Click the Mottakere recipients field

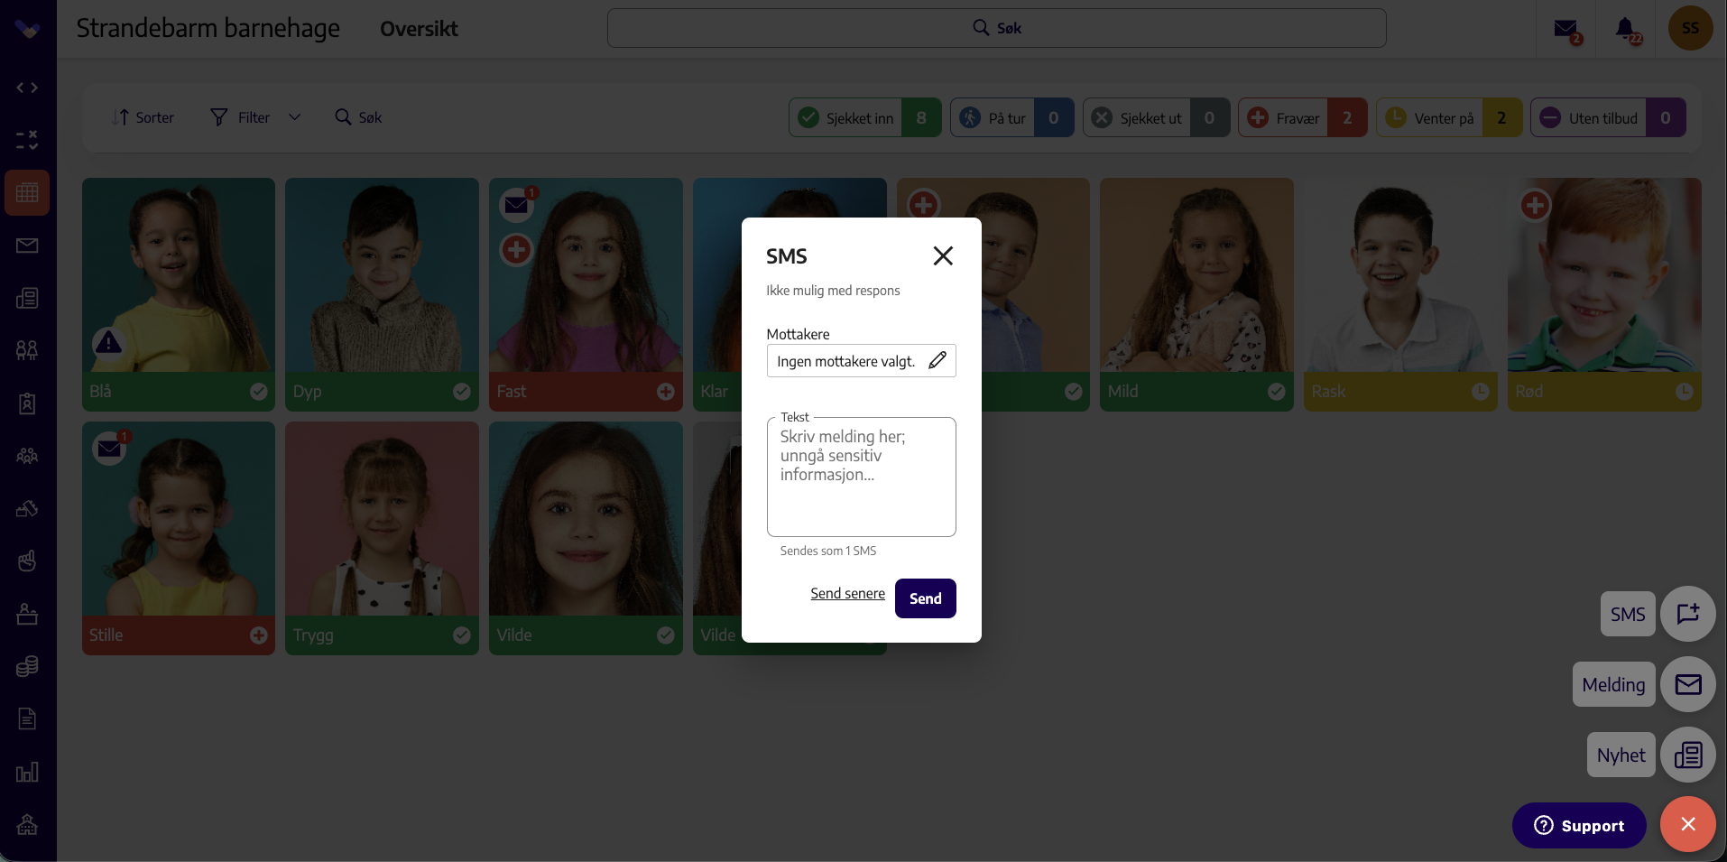(861, 361)
